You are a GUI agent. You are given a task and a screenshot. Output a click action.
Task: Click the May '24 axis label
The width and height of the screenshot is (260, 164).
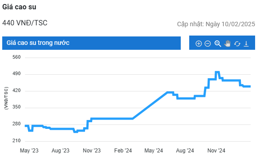tap(154, 151)
